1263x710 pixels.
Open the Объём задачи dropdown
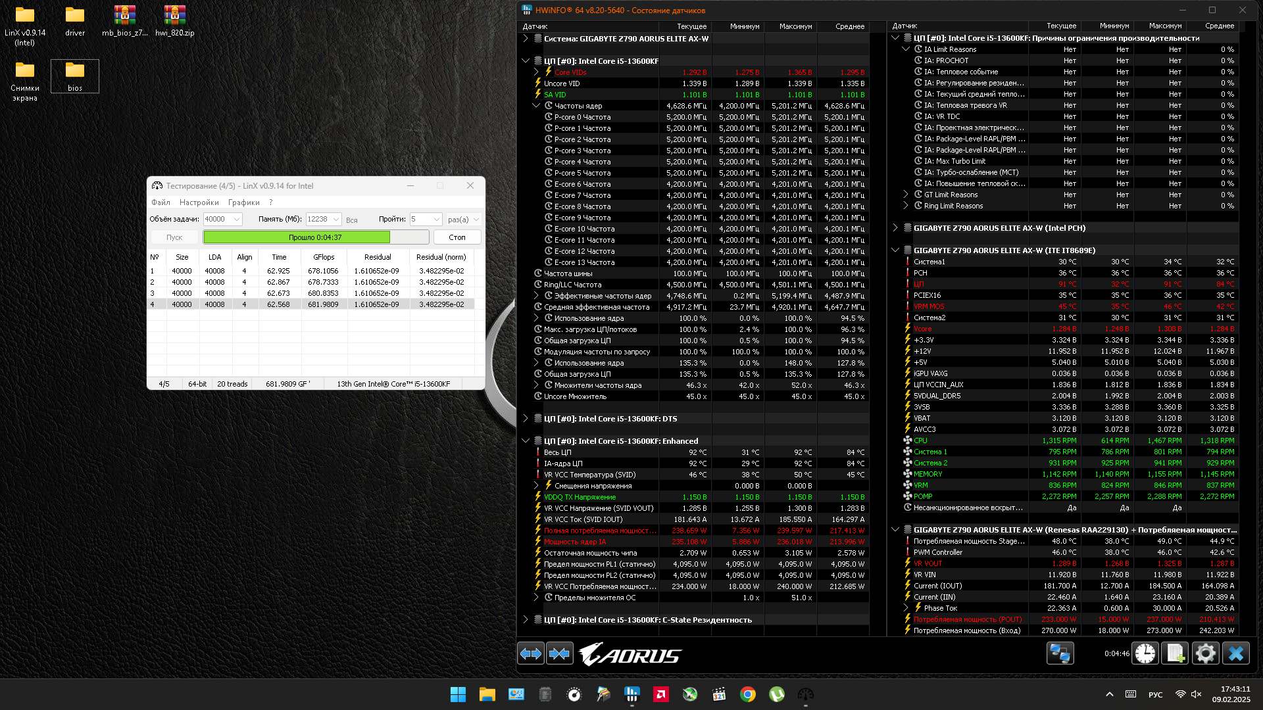tap(237, 220)
